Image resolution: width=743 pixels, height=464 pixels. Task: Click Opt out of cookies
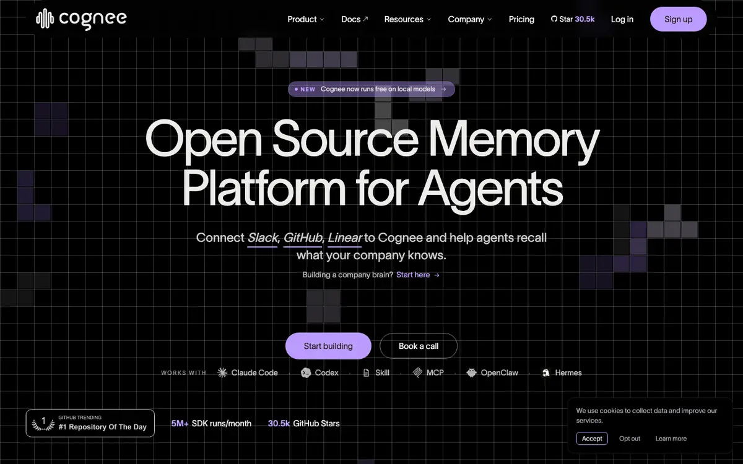630,439
